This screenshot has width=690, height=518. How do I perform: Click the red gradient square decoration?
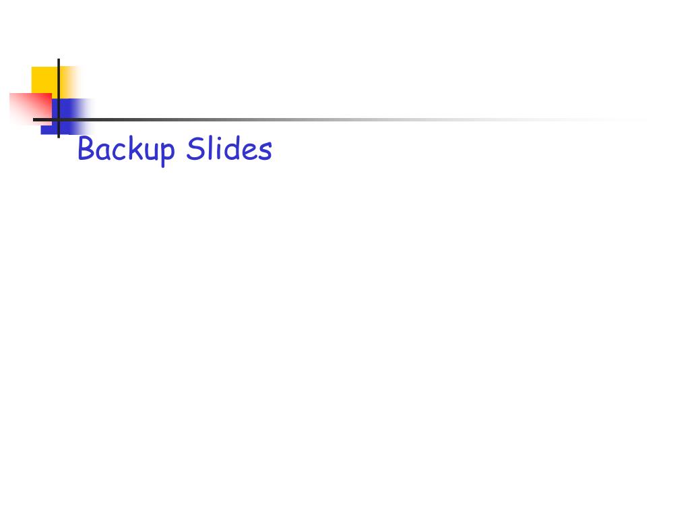point(31,109)
